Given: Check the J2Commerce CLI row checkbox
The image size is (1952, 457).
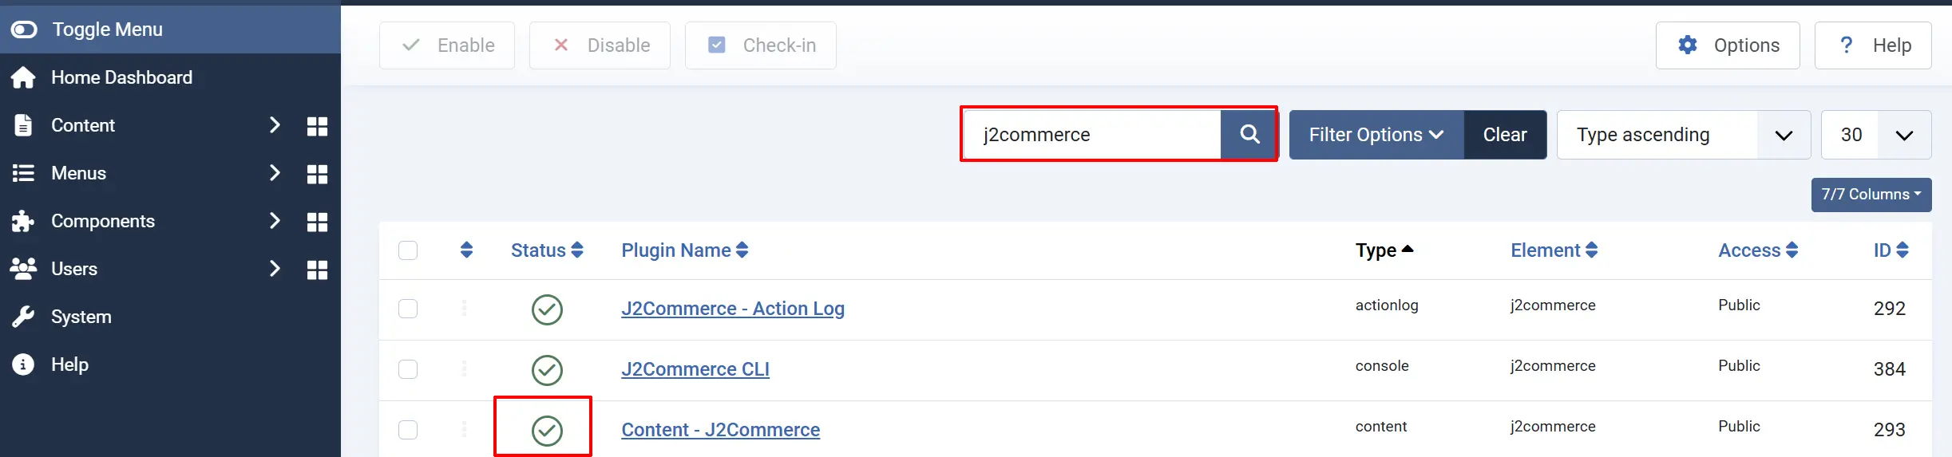Looking at the screenshot, I should pyautogui.click(x=408, y=369).
